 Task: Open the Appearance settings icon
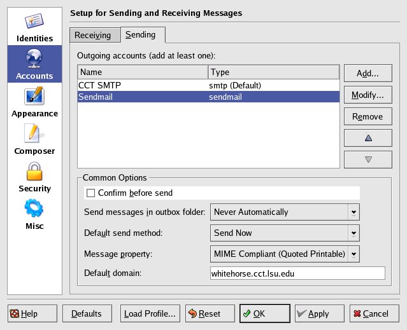tap(34, 97)
